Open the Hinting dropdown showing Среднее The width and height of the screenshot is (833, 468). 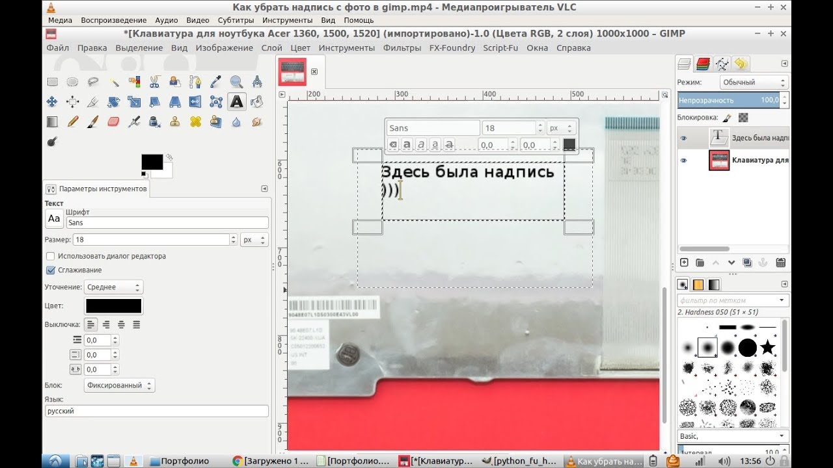(113, 287)
